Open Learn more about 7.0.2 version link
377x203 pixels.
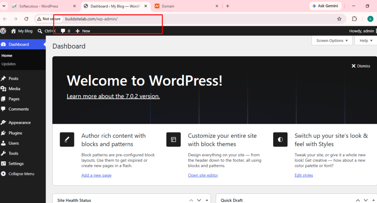pyautogui.click(x=113, y=96)
